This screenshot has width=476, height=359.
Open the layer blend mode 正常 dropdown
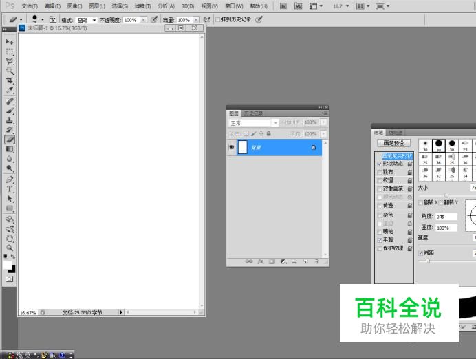coord(253,123)
